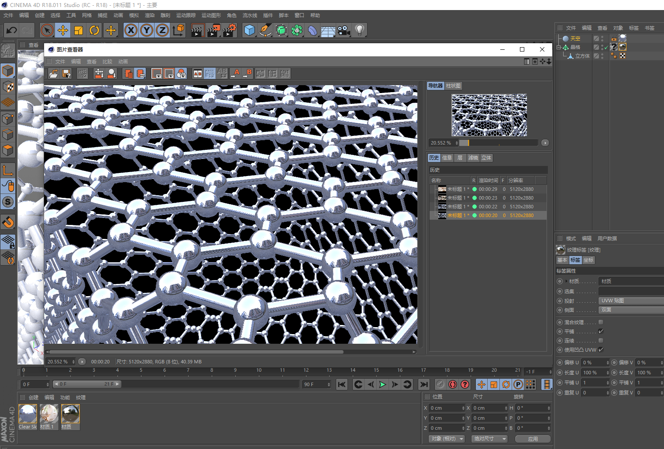Set image as A in comparison
The image size is (664, 449).
pyautogui.click(x=235, y=73)
